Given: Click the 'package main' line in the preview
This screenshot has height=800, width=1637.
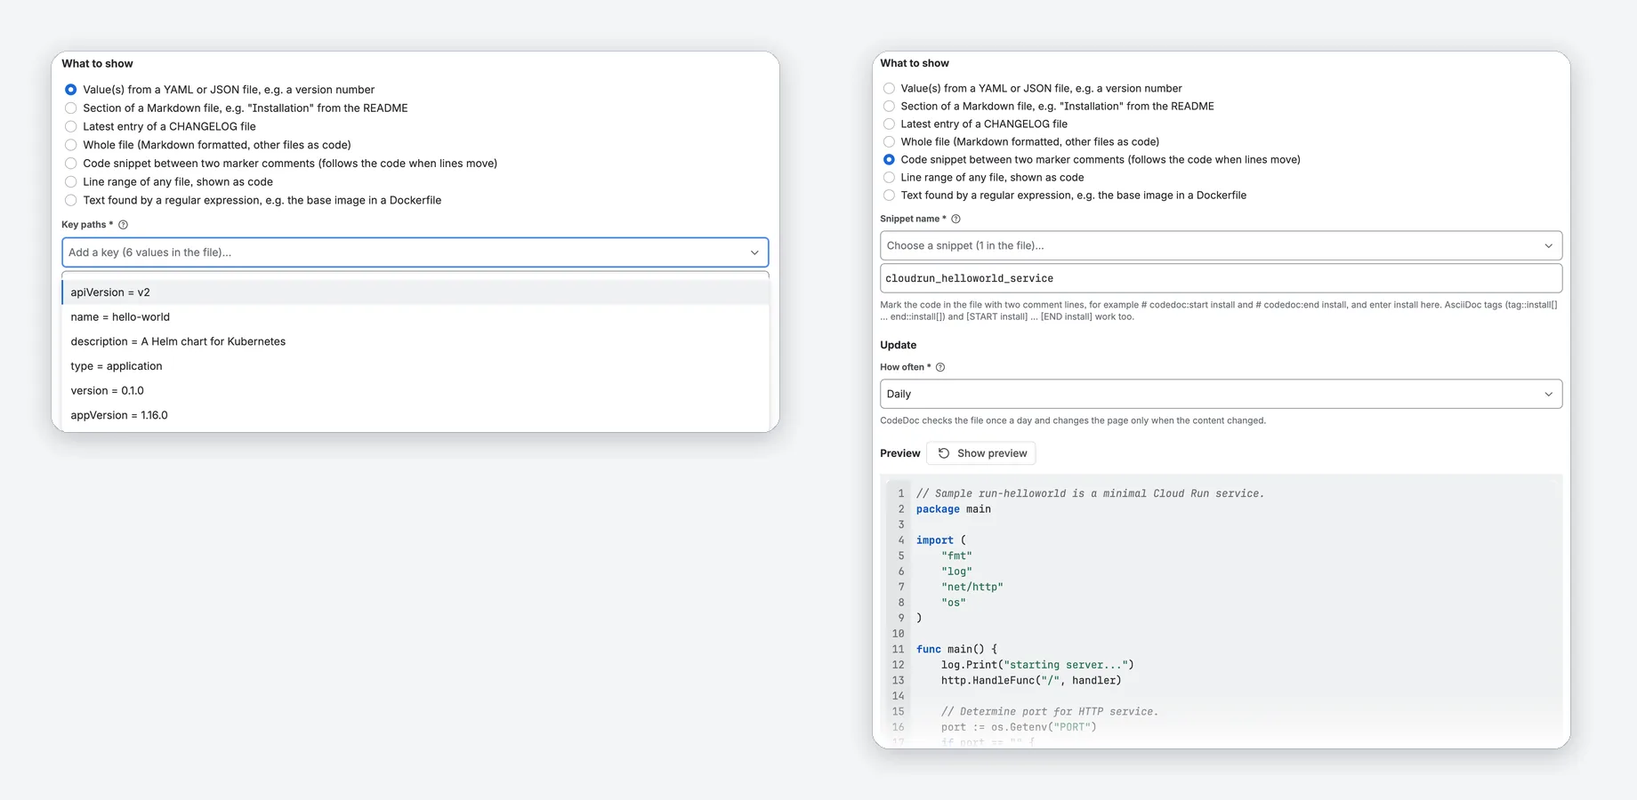Looking at the screenshot, I should (x=954, y=509).
